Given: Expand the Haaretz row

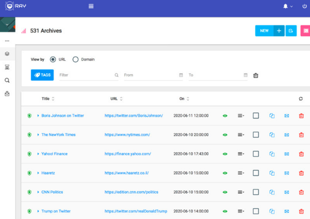Looking at the screenshot, I should click(x=38, y=173).
